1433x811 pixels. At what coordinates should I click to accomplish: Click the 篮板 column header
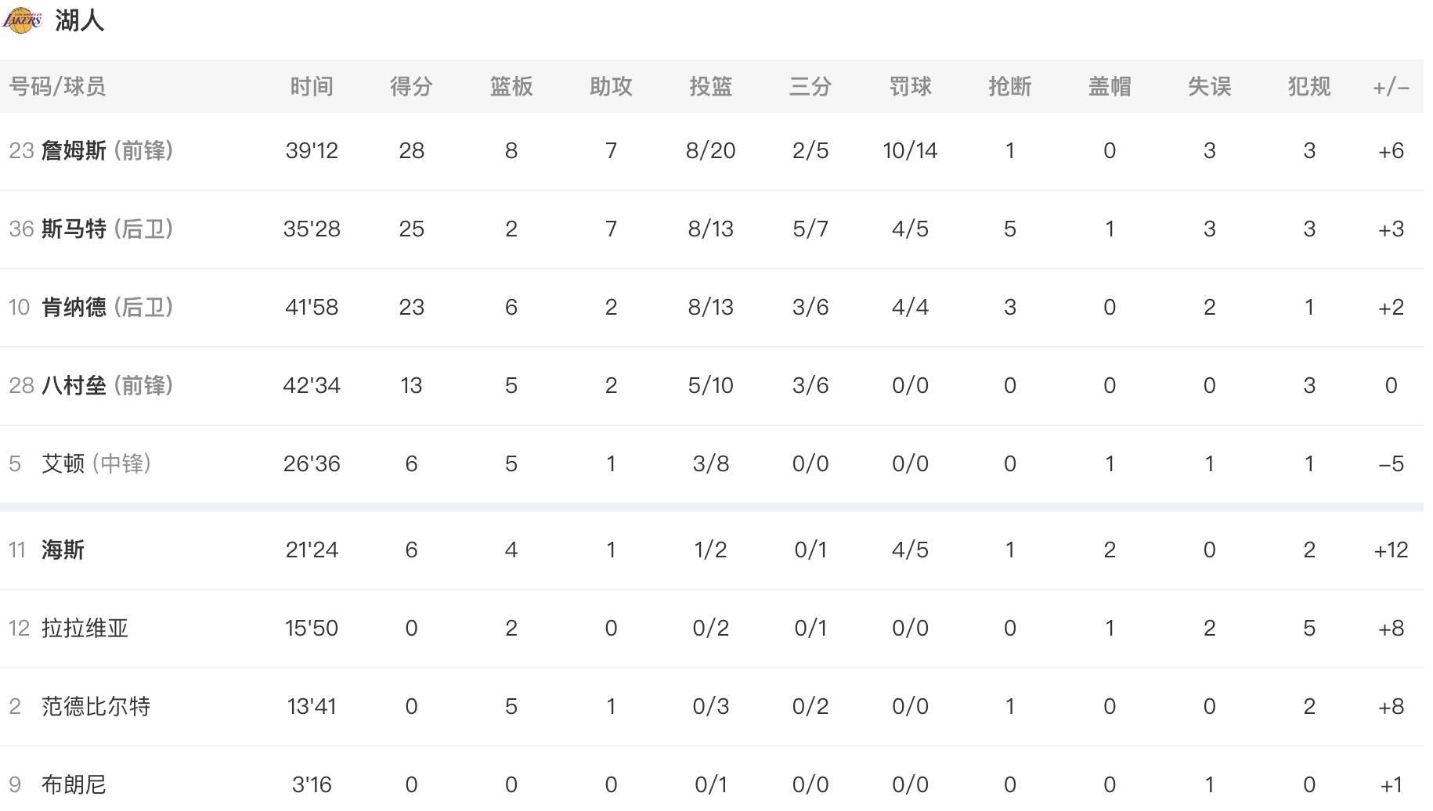[x=511, y=86]
